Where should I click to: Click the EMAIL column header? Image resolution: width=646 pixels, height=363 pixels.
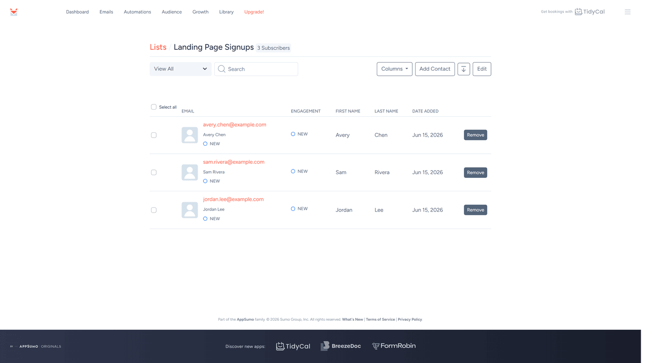[x=188, y=111]
